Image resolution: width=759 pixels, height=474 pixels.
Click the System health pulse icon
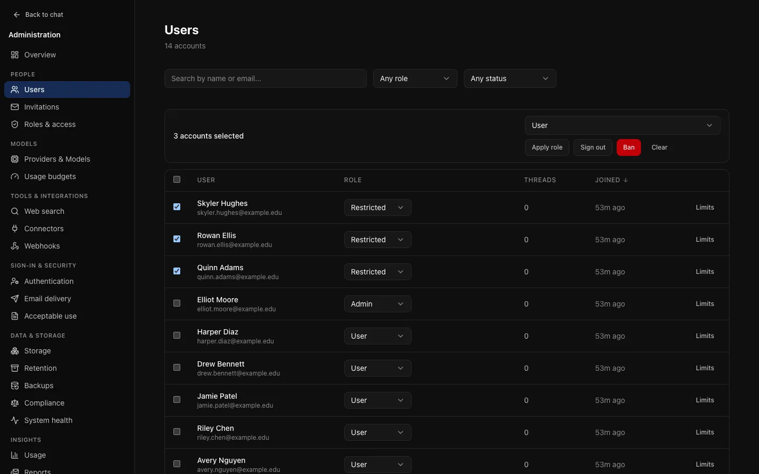(x=15, y=420)
